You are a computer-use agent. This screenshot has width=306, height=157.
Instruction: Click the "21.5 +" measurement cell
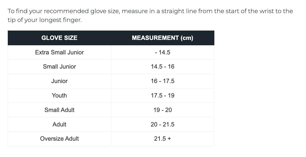point(162,139)
